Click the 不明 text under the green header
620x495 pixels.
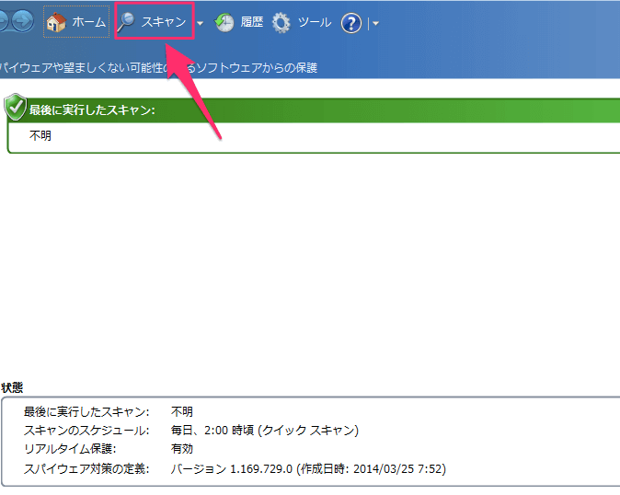click(x=40, y=135)
